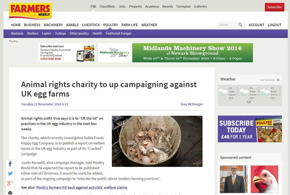
Task: Go to Machinery menu section
Action: [x=53, y=25]
